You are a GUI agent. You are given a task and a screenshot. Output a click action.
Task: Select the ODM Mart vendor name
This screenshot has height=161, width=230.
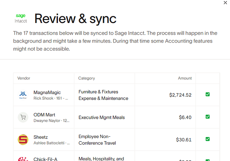44,115
